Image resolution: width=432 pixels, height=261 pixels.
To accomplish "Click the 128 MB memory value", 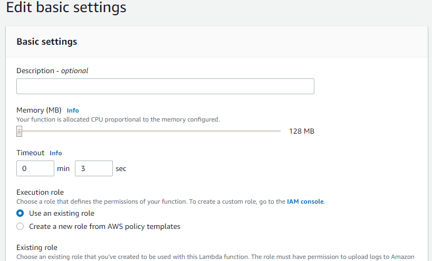I will tap(301, 132).
